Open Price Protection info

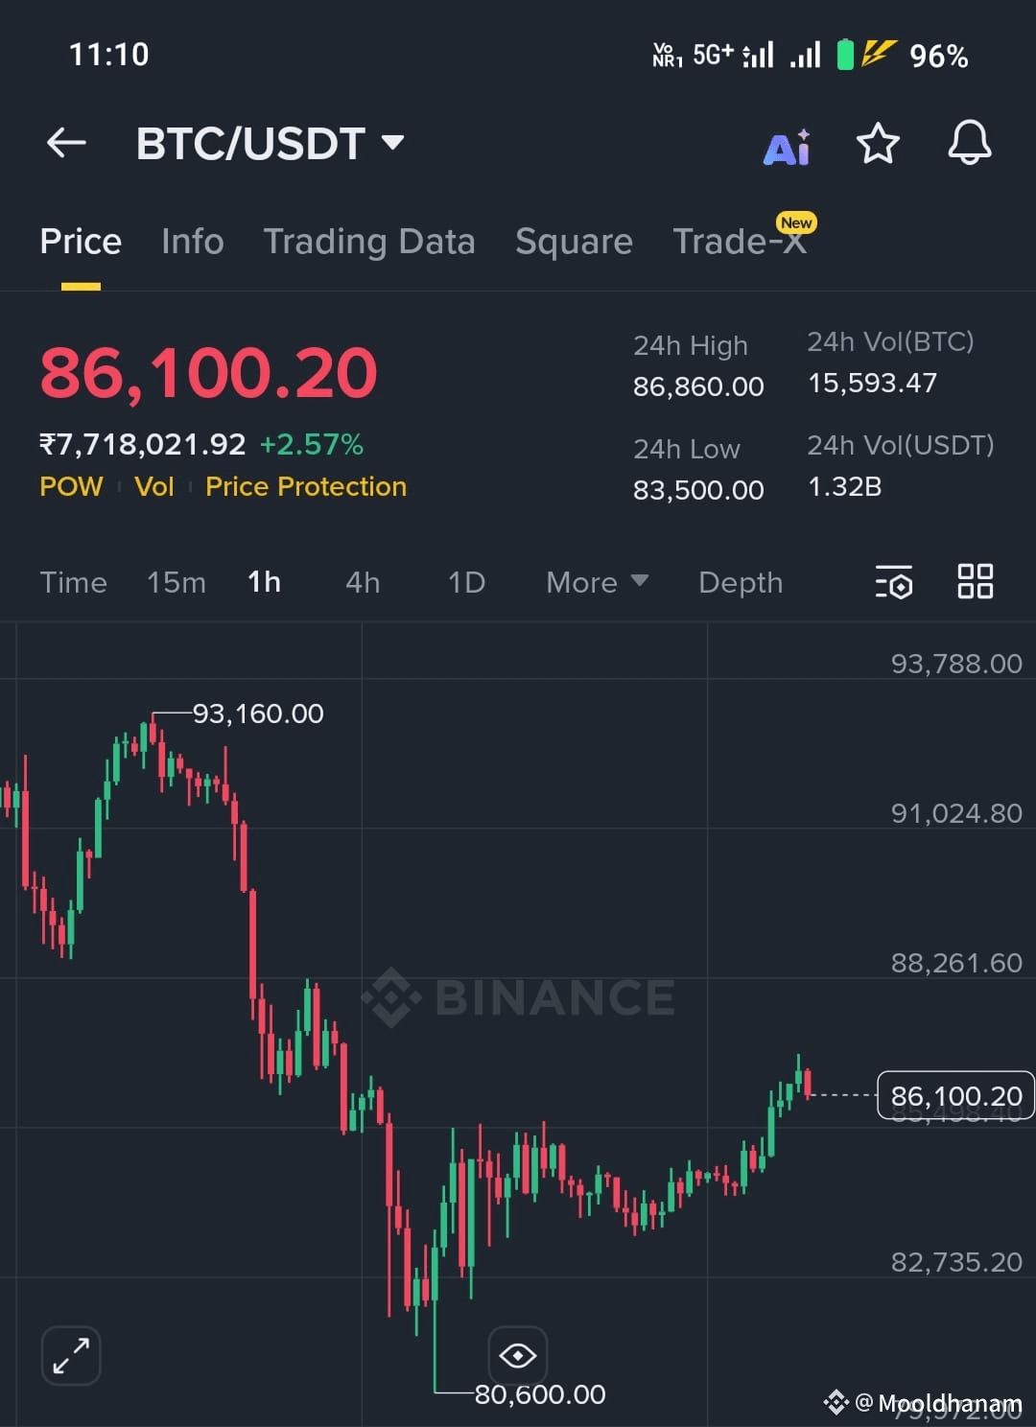pyautogui.click(x=306, y=487)
